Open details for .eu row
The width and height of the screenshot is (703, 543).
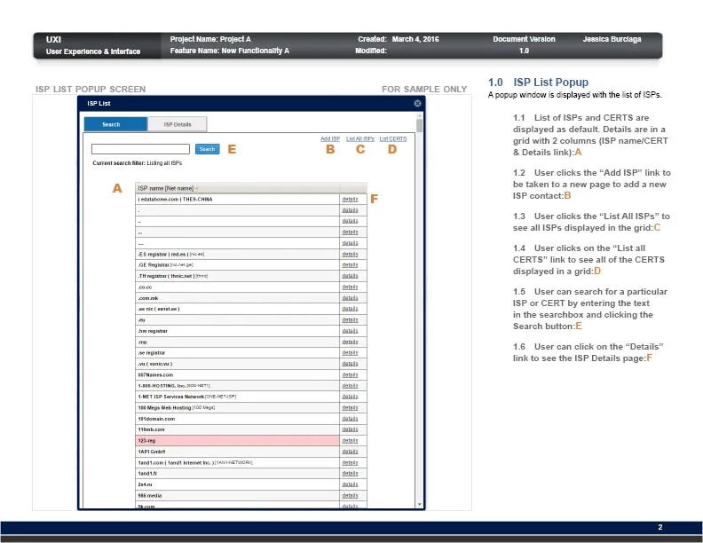click(x=350, y=320)
